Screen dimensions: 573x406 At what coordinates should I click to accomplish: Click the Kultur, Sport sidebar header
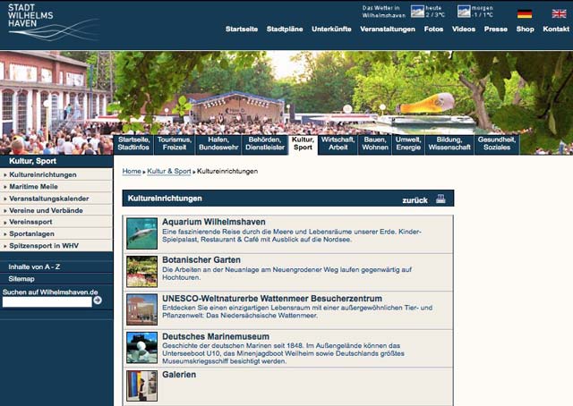pyautogui.click(x=32, y=161)
